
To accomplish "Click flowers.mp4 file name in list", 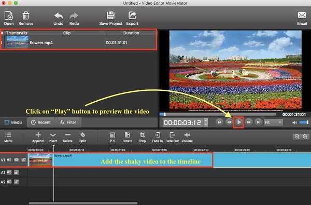I will tap(41, 43).
